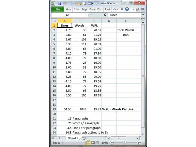Open the Customize Quick Access Toolbar dropdown

click(x=97, y=3)
